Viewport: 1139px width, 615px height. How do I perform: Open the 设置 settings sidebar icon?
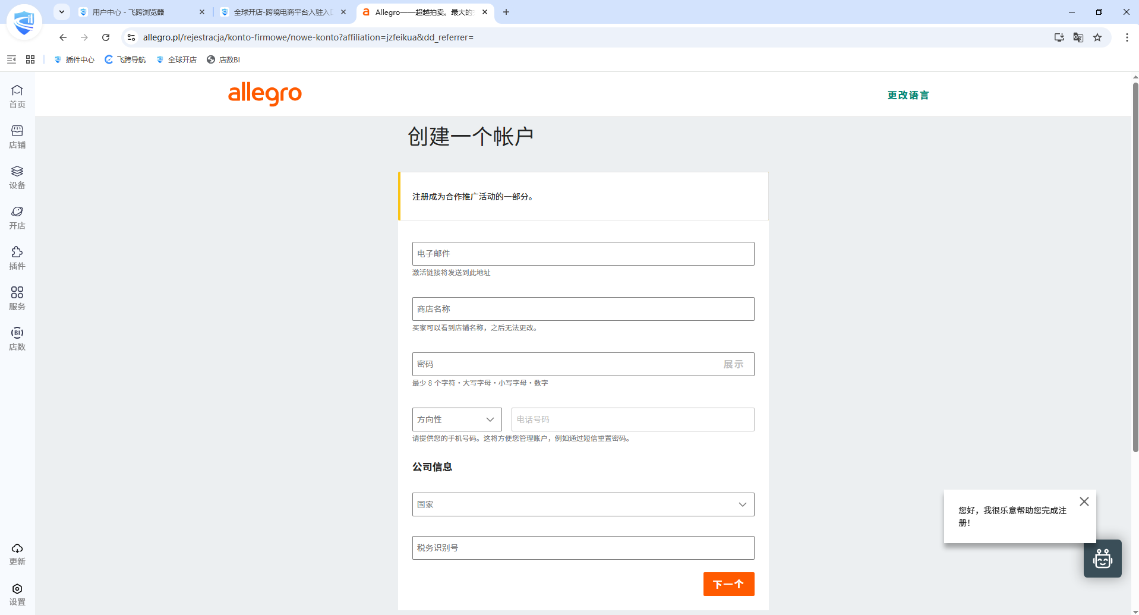(x=17, y=594)
